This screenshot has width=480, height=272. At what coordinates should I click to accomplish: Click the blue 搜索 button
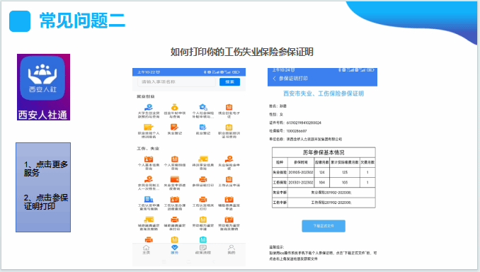coord(229,81)
